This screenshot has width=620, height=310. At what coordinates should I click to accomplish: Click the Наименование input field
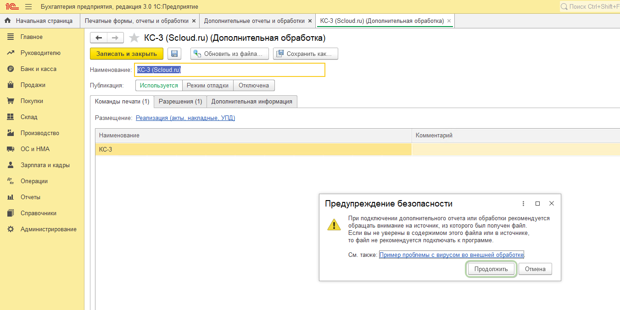tap(229, 70)
